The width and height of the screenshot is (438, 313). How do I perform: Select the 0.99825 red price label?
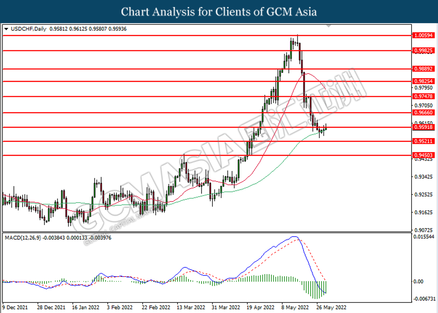pos(423,51)
